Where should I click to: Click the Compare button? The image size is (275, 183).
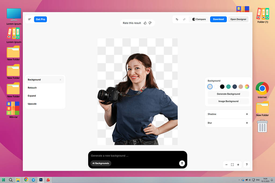199,19
